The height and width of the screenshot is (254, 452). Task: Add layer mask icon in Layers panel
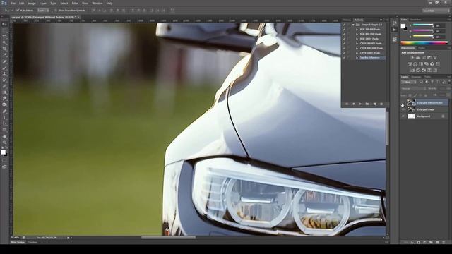(418, 243)
